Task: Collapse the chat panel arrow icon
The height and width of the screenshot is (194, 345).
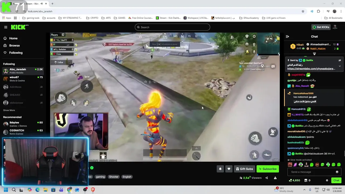Action: click(x=287, y=37)
